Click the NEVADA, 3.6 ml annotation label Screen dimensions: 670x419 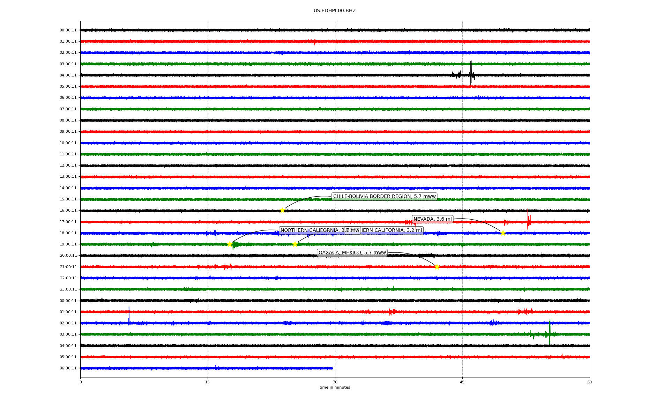click(432, 219)
